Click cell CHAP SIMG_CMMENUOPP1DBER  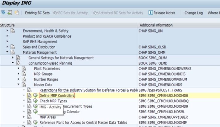(x=163, y=117)
